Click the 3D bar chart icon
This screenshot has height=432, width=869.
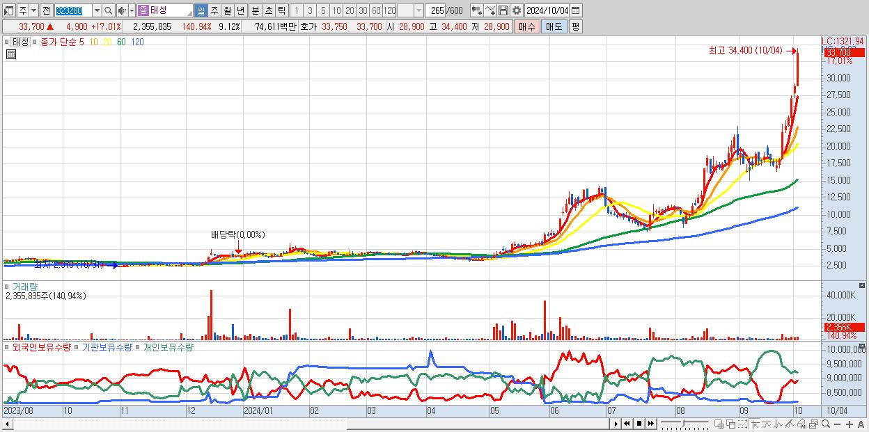(801, 424)
